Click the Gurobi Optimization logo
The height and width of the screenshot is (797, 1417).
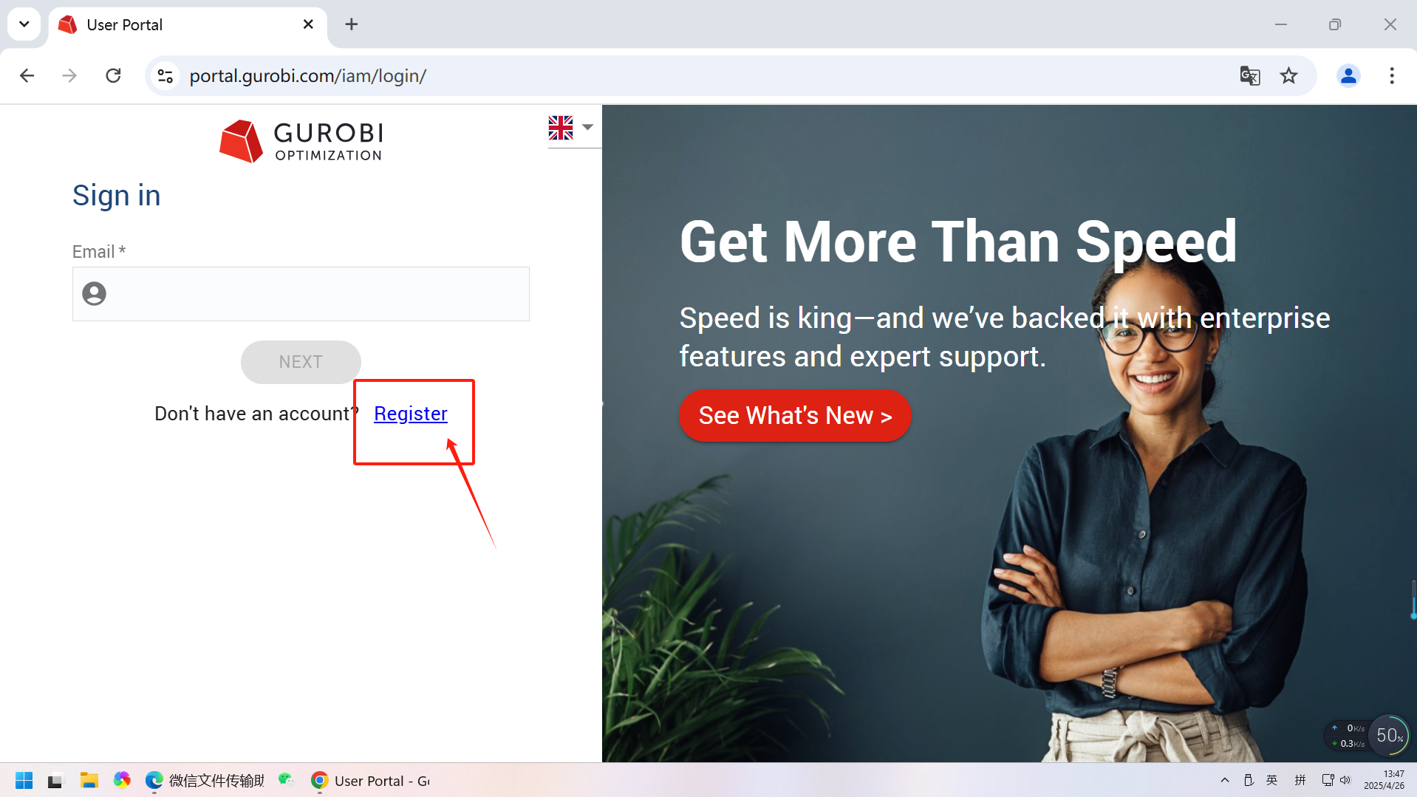(x=301, y=140)
